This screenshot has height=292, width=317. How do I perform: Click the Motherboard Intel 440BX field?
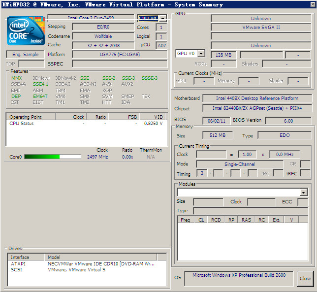coord(257,98)
